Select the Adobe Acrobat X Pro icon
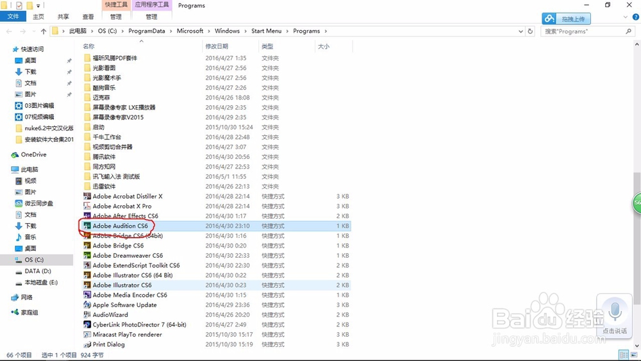Screen dimensions: 641x361 (x=87, y=206)
